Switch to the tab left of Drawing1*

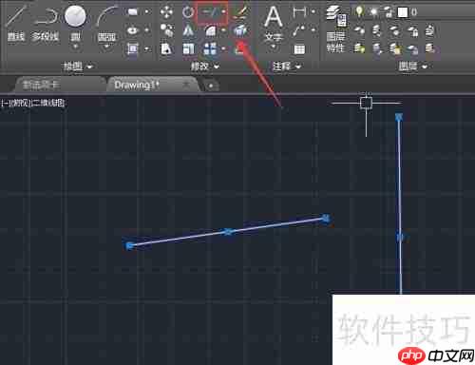[x=59, y=85]
